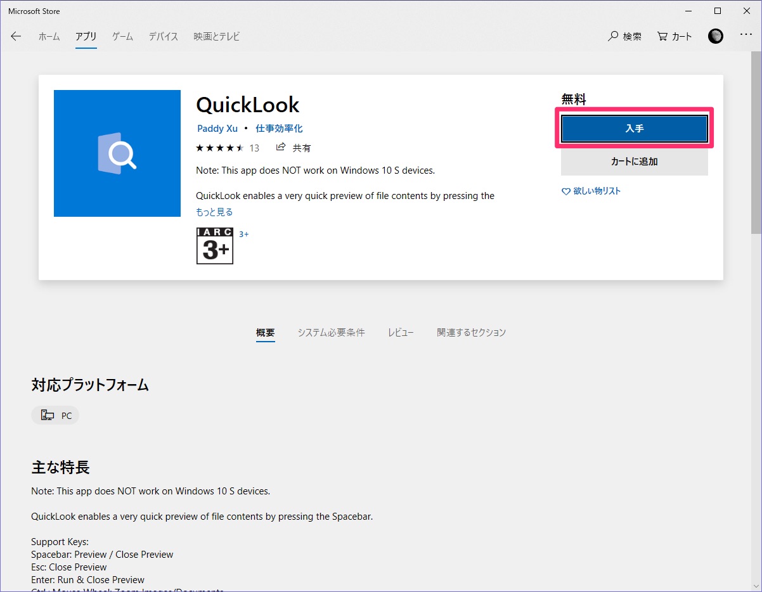762x592 pixels.
Task: Switch to the 関連するセクション tab
Action: click(471, 332)
